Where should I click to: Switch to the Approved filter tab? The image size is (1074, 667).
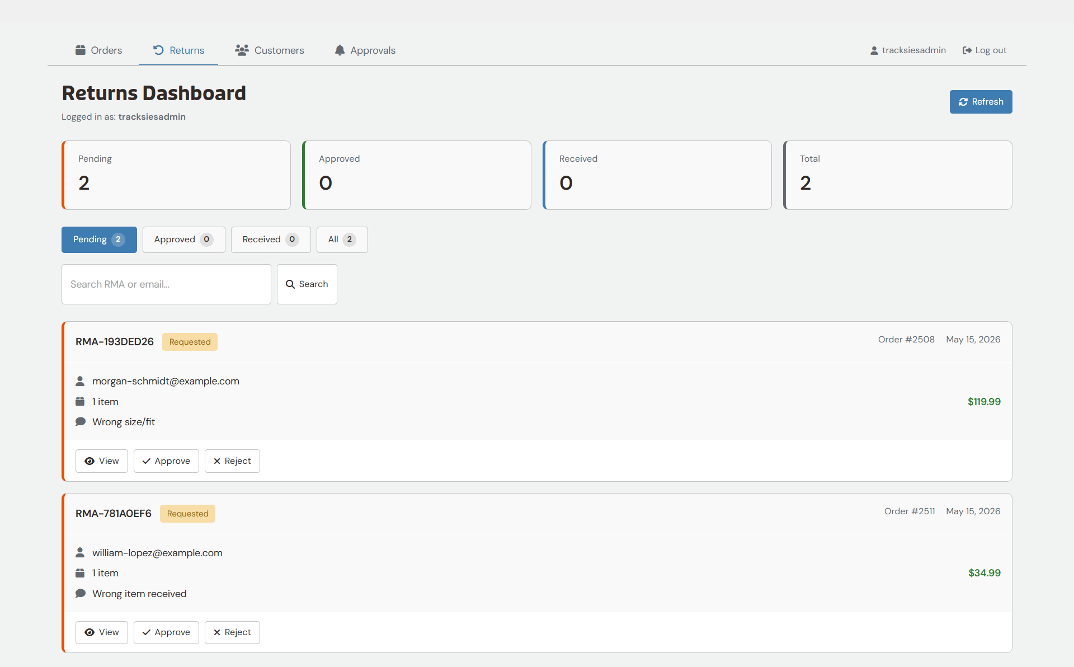[184, 239]
